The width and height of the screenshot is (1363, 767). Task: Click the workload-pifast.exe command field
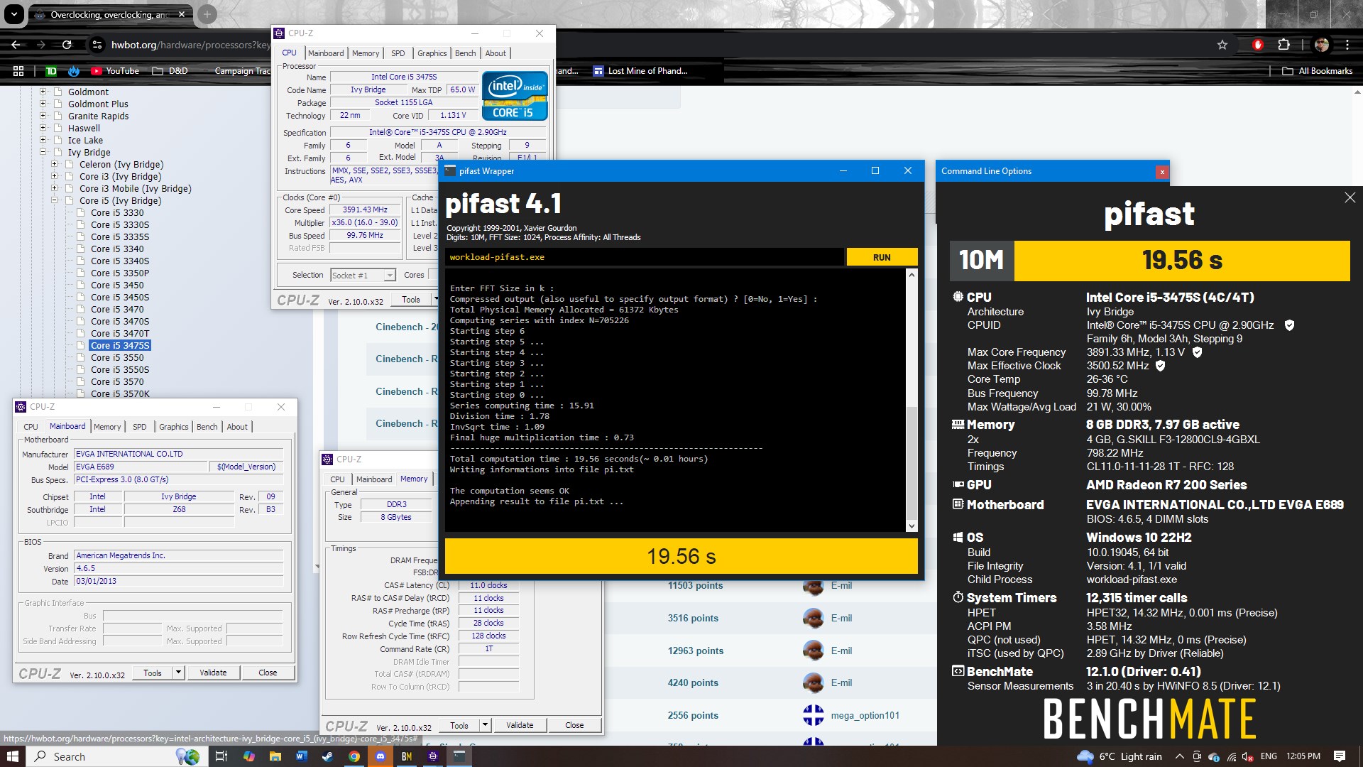point(645,257)
